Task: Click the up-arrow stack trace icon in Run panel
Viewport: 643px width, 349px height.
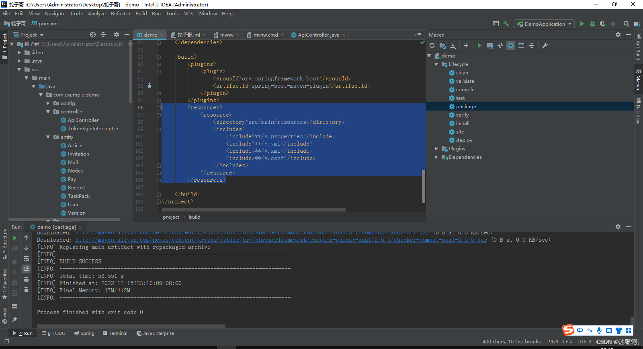Action: (x=26, y=238)
